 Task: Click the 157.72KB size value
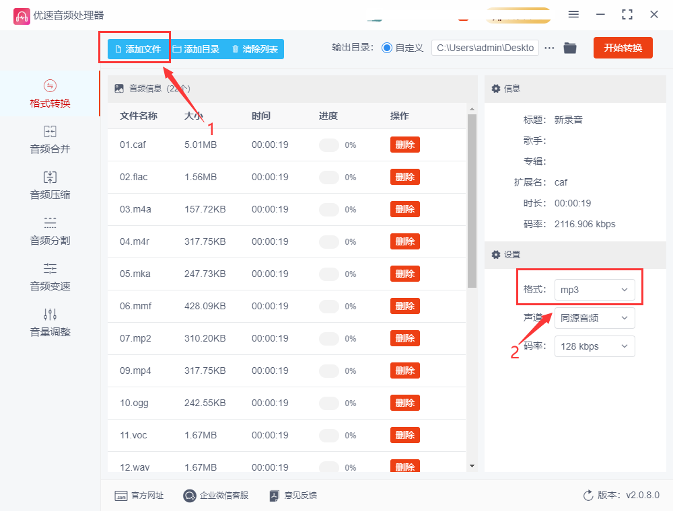coord(205,209)
